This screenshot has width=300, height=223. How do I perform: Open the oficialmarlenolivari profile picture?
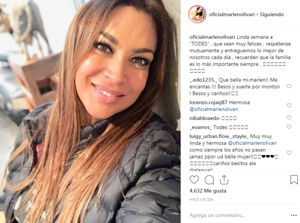pos(197,14)
